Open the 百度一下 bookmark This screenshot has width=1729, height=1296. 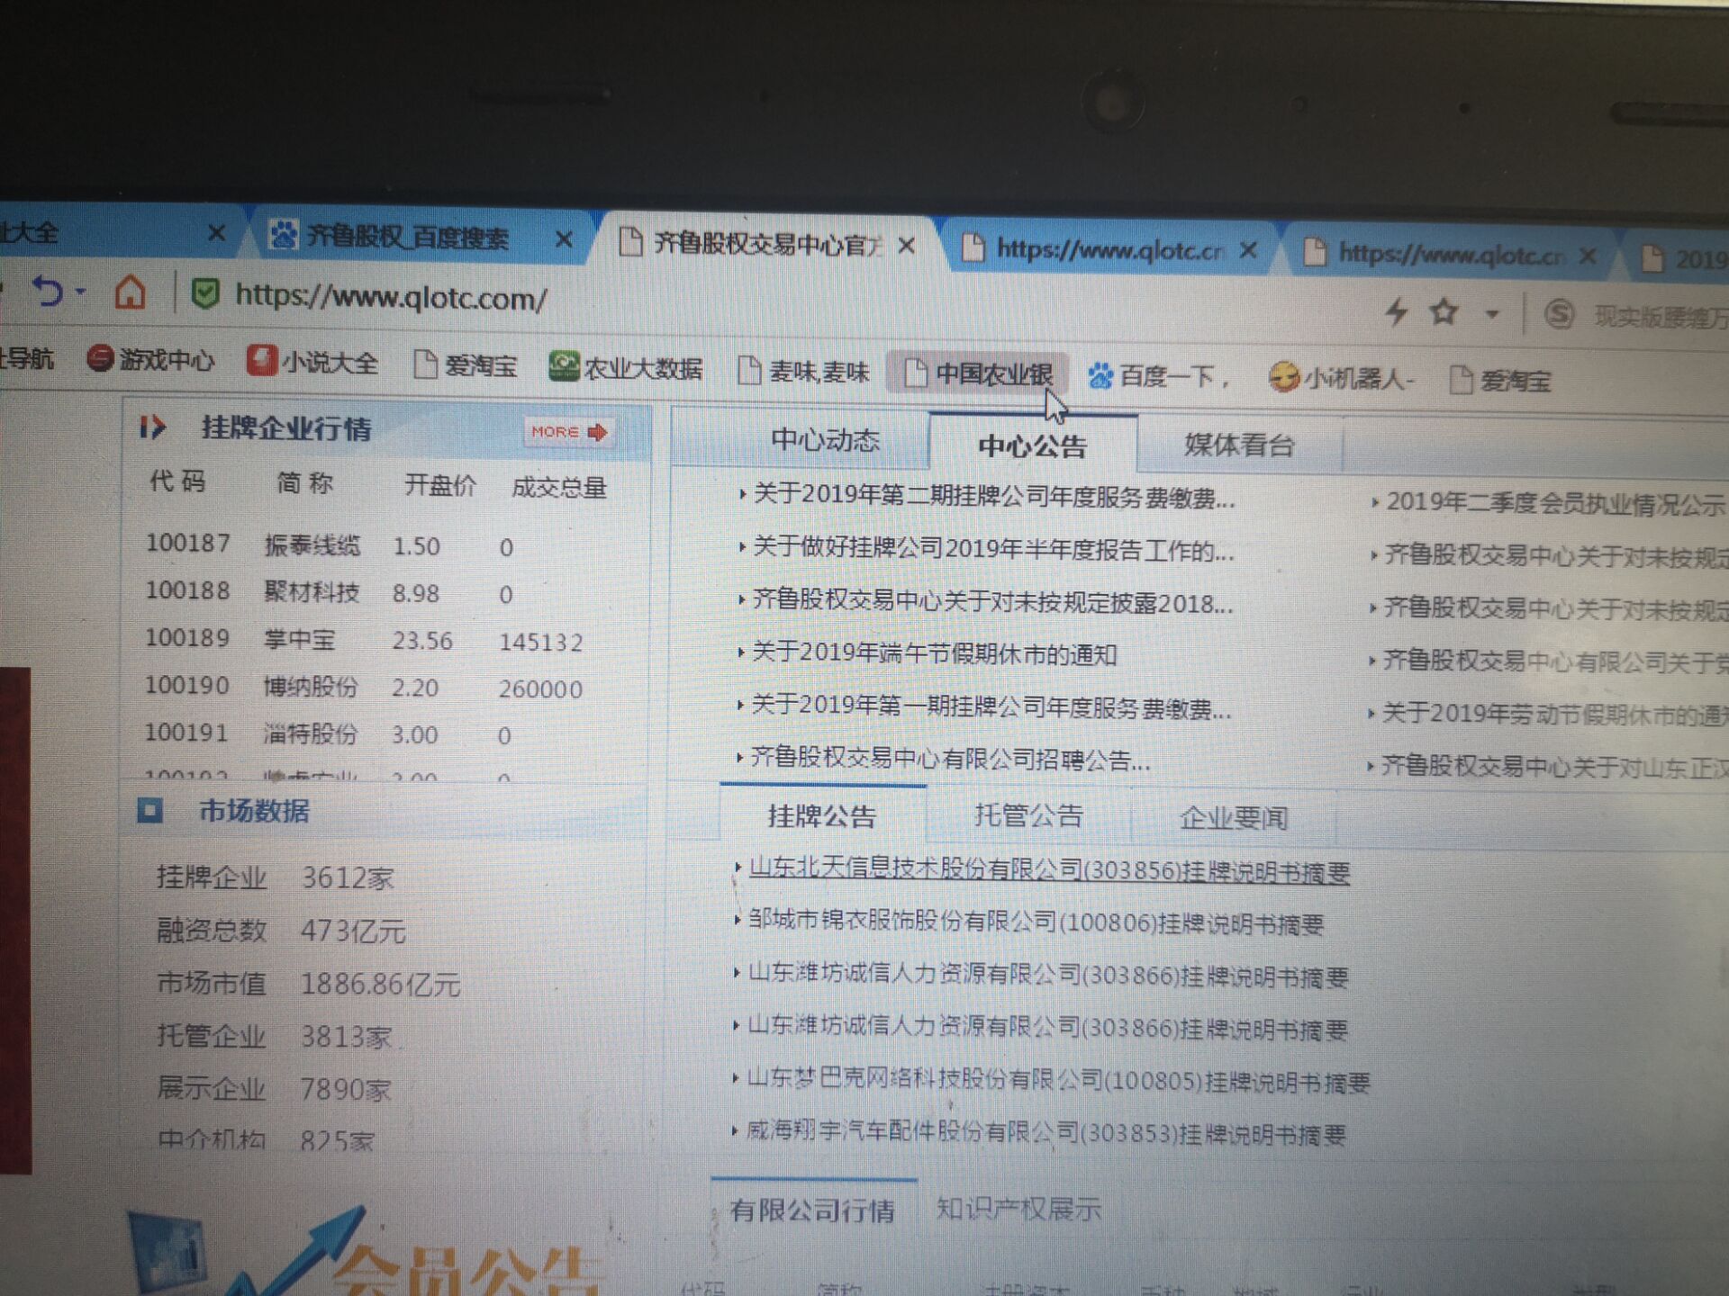coord(1158,375)
